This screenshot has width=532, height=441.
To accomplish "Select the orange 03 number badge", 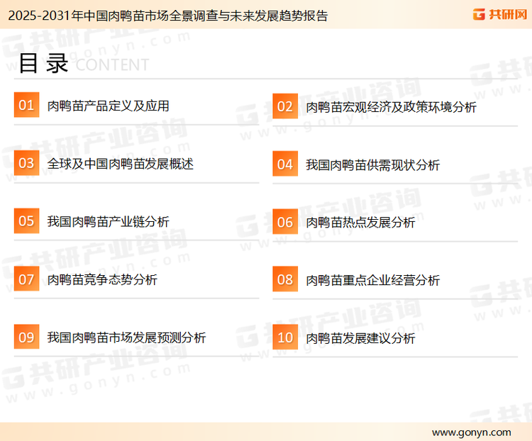I will pyautogui.click(x=26, y=163).
